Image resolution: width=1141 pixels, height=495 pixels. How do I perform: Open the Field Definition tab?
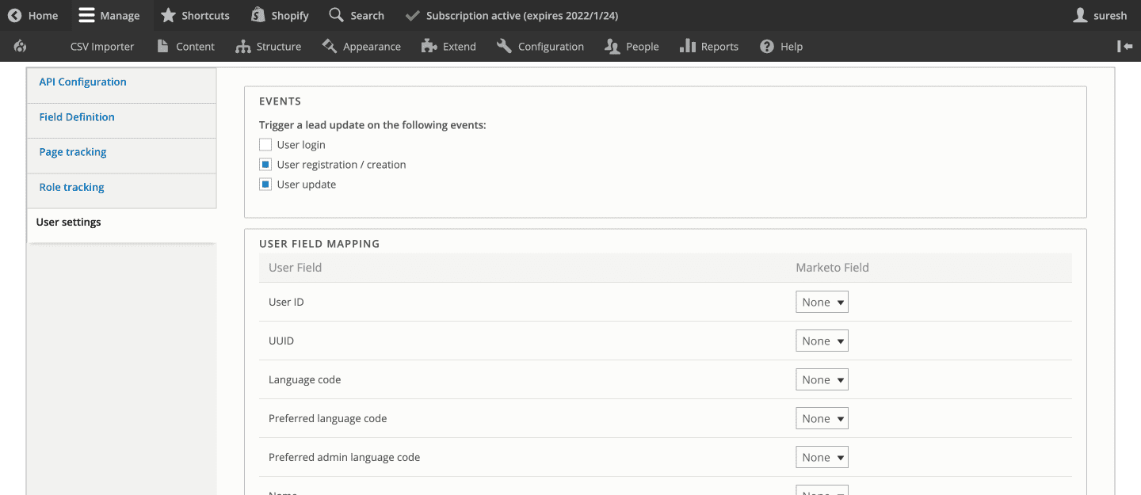[77, 117]
